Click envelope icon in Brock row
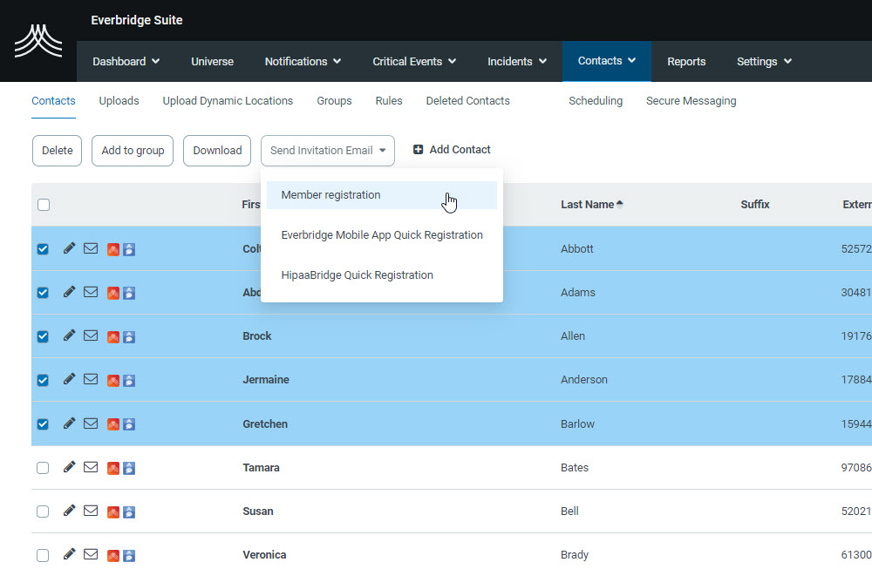 click(91, 335)
